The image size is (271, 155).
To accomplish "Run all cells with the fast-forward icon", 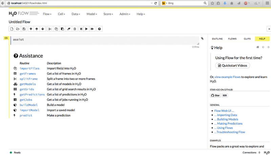I will tap(92, 29).
